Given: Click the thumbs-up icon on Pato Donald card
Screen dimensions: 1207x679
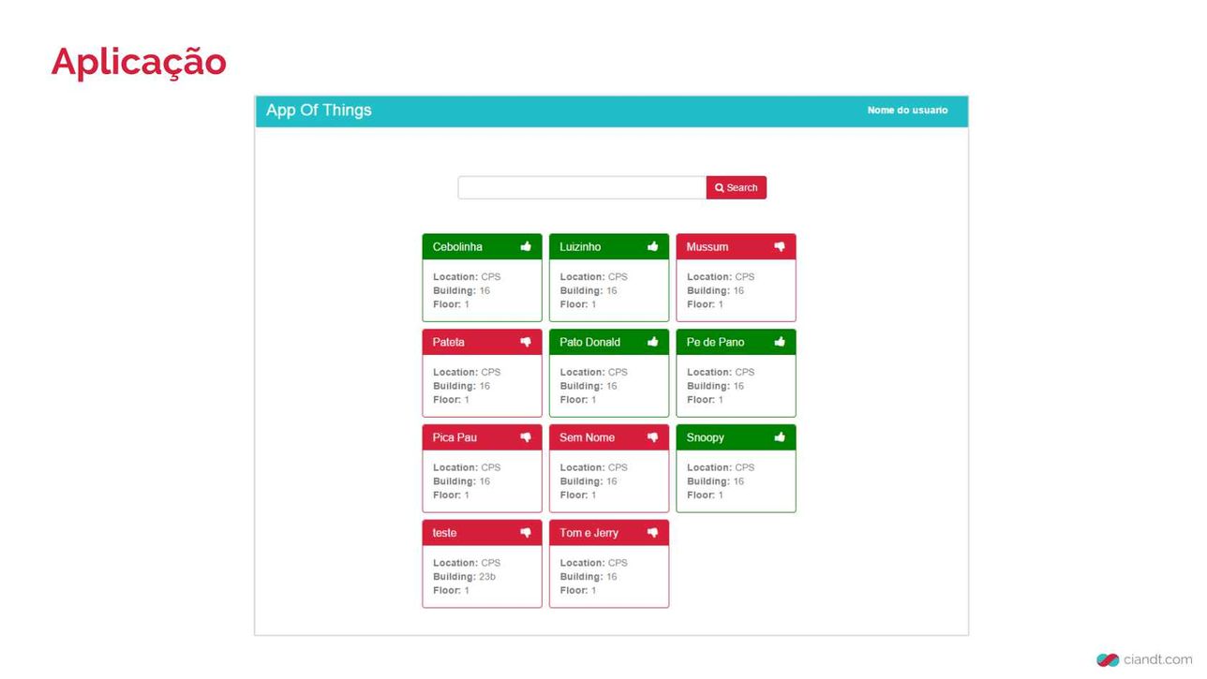Looking at the screenshot, I should pyautogui.click(x=652, y=342).
